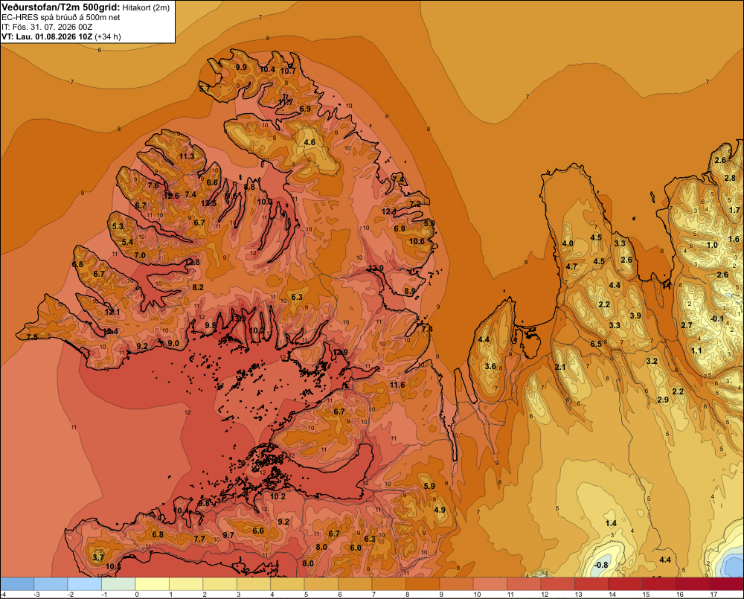Click the 1.7 temperature value

point(734,210)
